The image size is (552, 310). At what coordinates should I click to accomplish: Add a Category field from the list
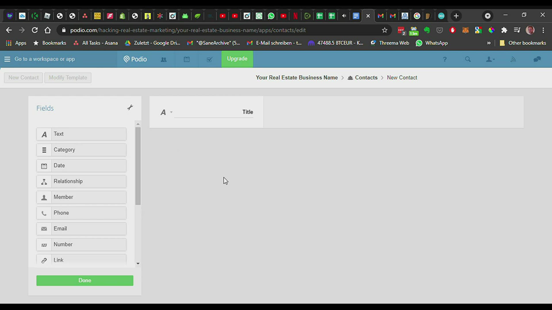click(x=81, y=150)
